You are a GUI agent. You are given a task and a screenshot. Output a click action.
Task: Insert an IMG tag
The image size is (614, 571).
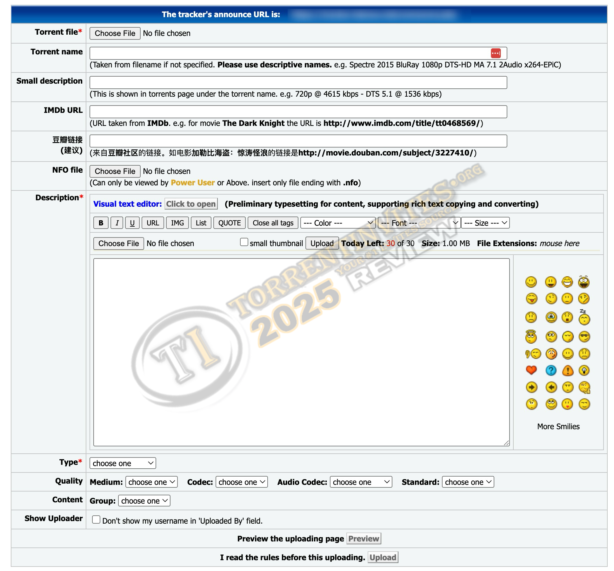pyautogui.click(x=177, y=223)
